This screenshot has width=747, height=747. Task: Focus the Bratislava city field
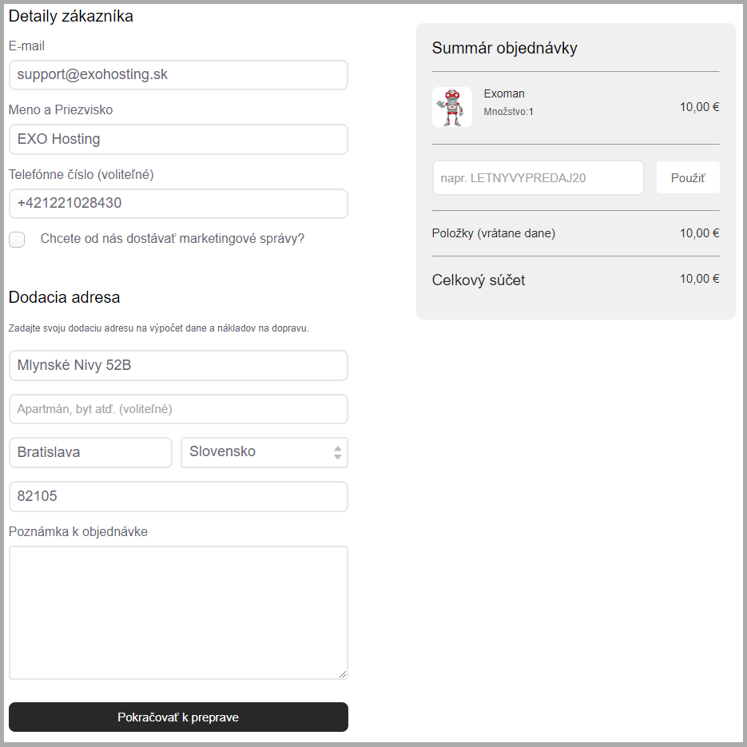coord(90,452)
